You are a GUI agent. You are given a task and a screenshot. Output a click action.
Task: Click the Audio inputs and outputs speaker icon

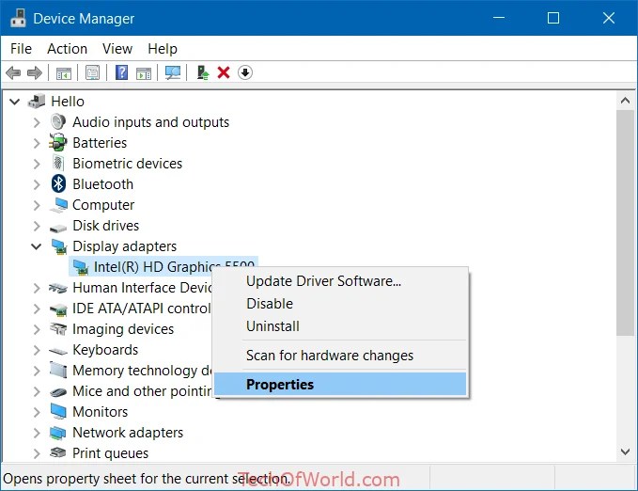58,122
